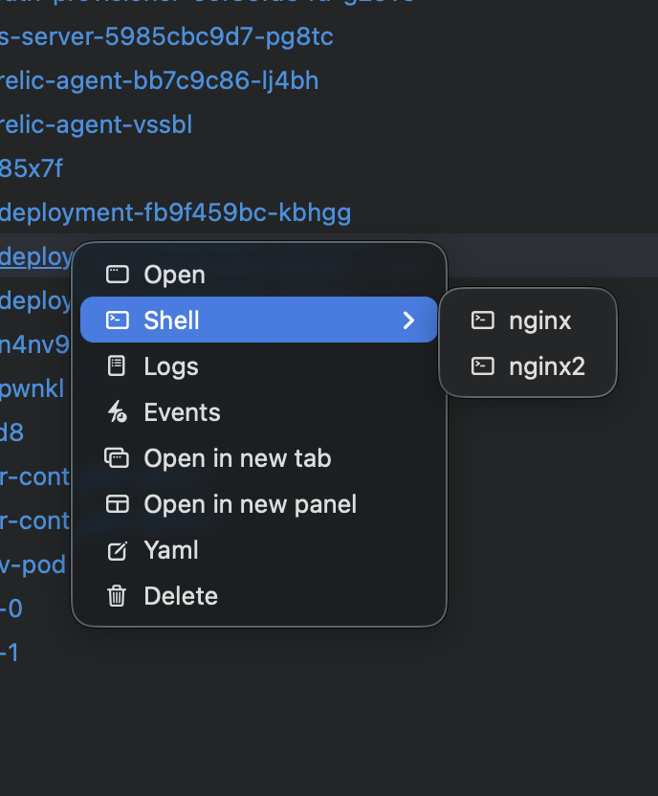
Task: Click the relic-agent-vssbl pod link
Action: pyautogui.click(x=97, y=124)
